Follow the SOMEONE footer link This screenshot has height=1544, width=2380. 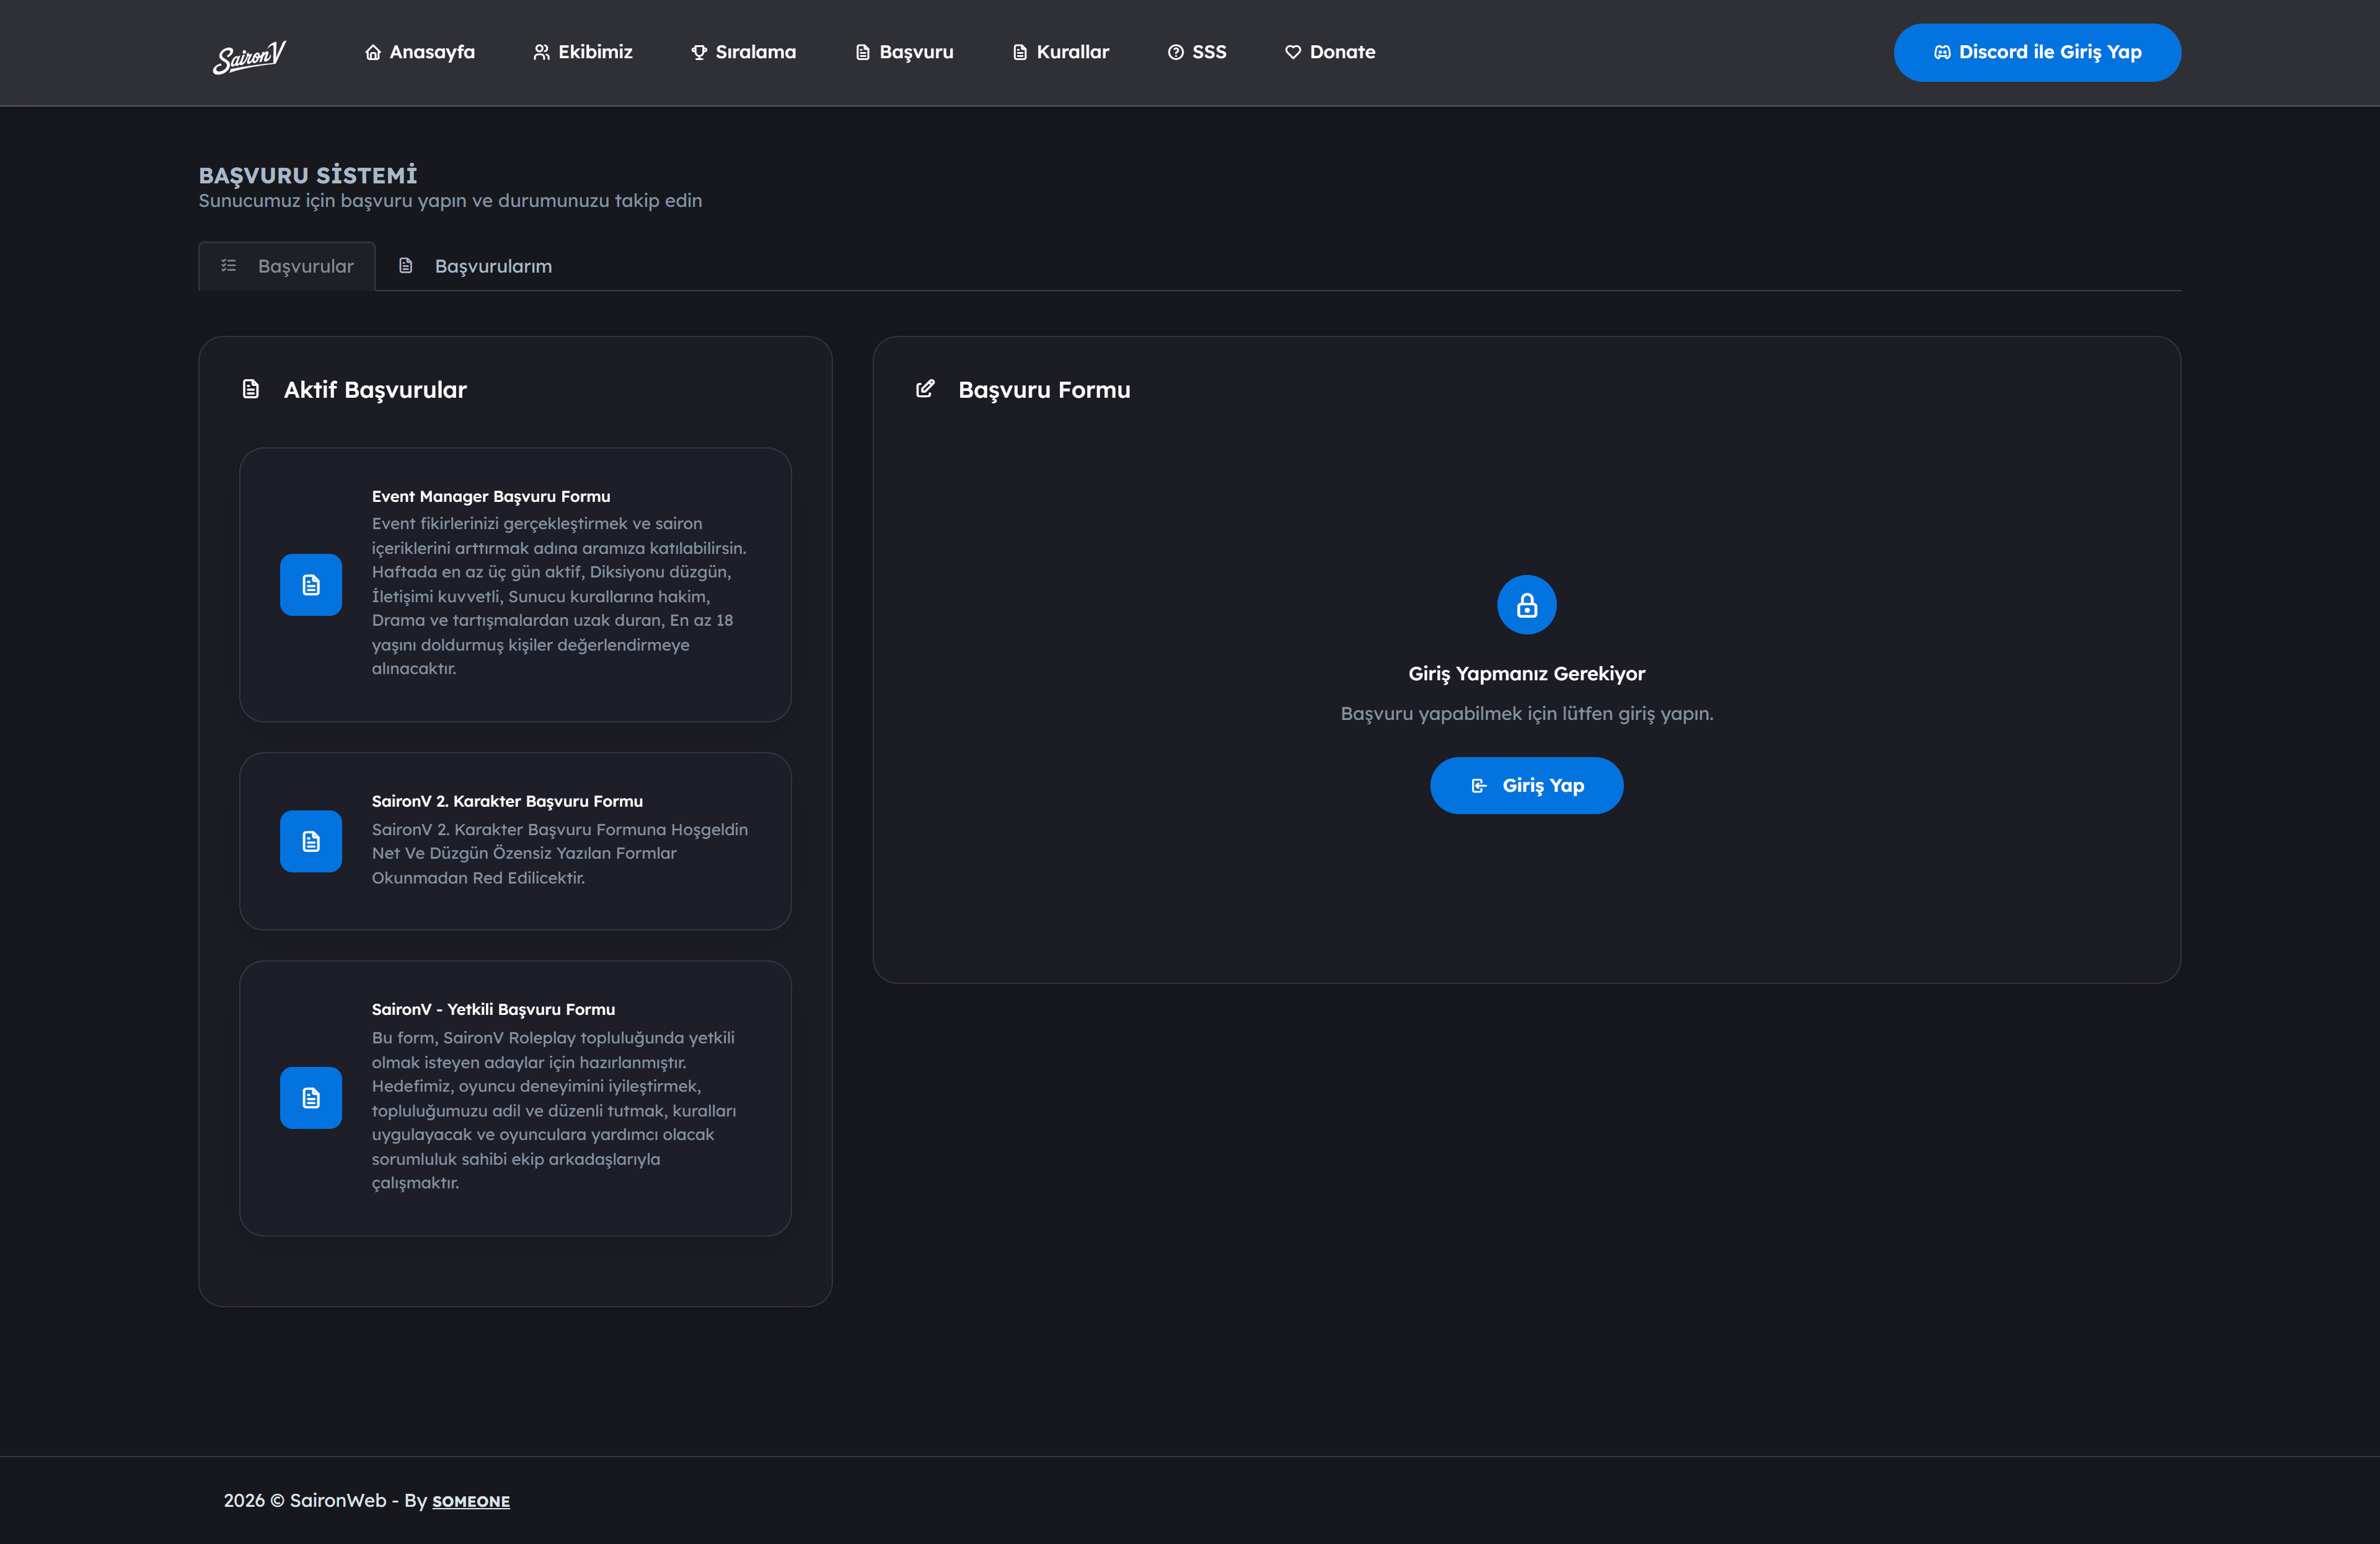coord(471,1501)
